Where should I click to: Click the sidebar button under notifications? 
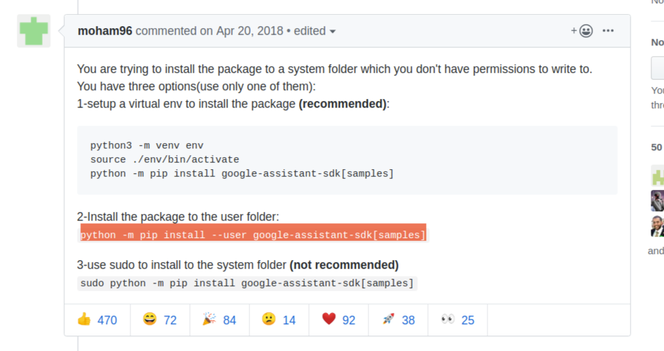click(657, 68)
